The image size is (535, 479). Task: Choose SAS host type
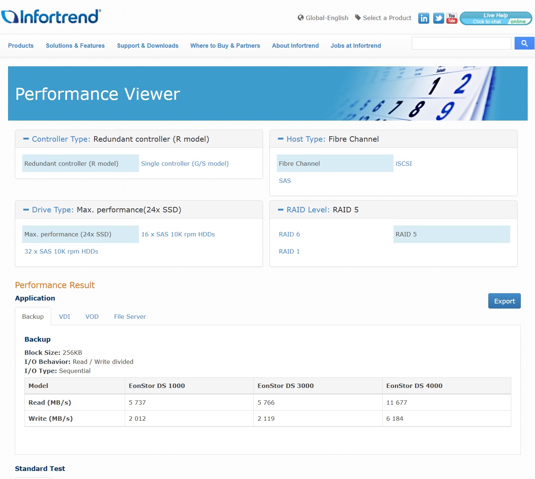pos(285,181)
